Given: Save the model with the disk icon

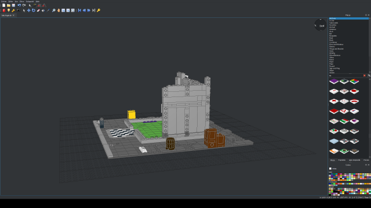Looking at the screenshot, I should point(13,5).
